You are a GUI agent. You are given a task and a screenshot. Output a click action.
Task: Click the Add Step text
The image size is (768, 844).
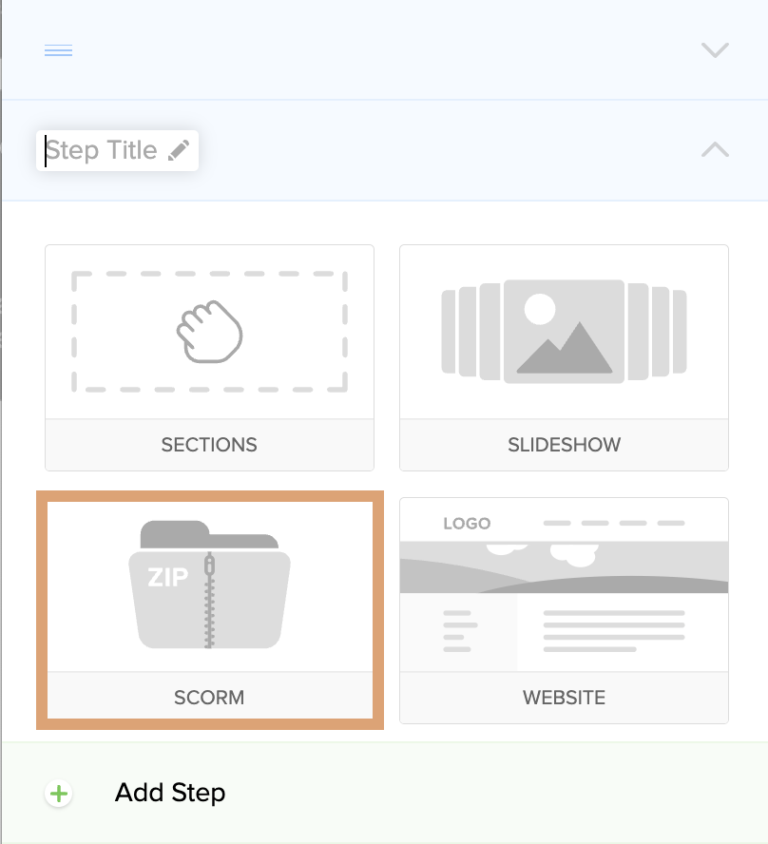170,793
